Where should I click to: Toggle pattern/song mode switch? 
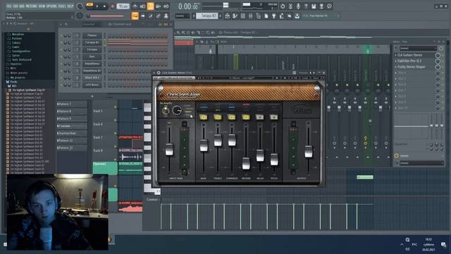[89, 5]
